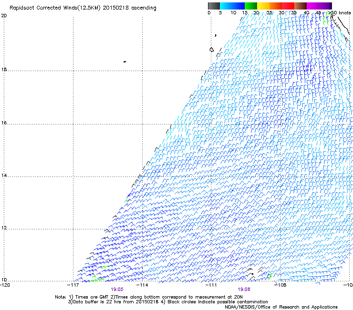Click the note '1) Times are GMT'
The height and width of the screenshot is (310, 353).
[89, 297]
